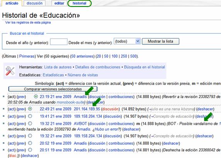Click the wrench and screwdriver tools icon
This screenshot has width=221, height=158.
[10, 71]
